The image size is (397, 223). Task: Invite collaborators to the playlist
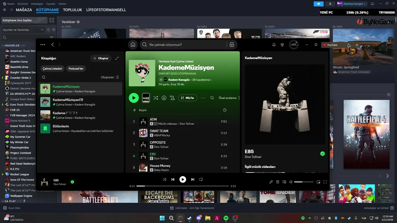(x=172, y=98)
